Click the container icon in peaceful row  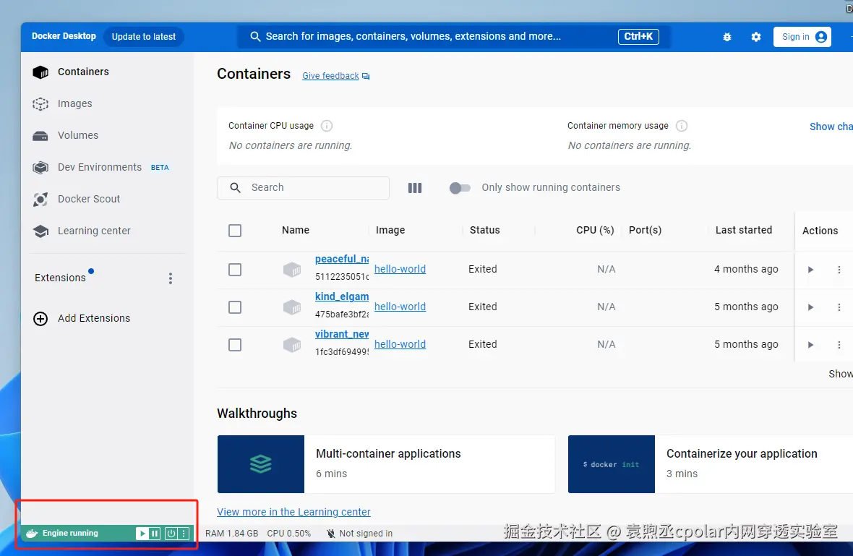click(292, 270)
